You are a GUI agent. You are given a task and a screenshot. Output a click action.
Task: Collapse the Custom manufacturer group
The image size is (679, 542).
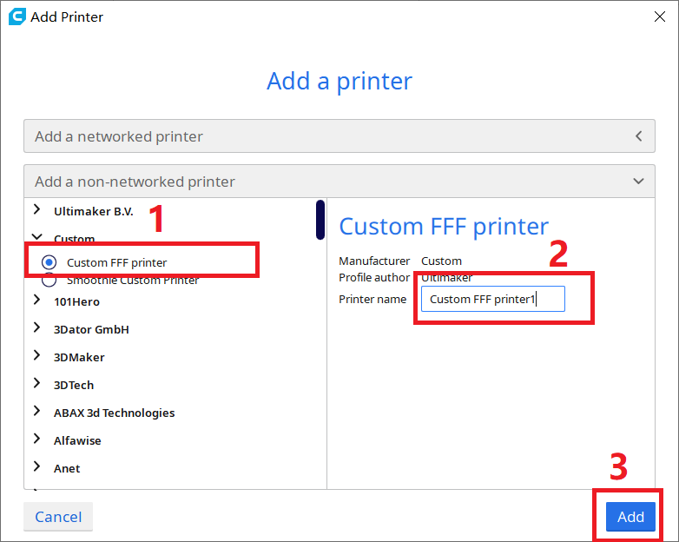coord(37,236)
